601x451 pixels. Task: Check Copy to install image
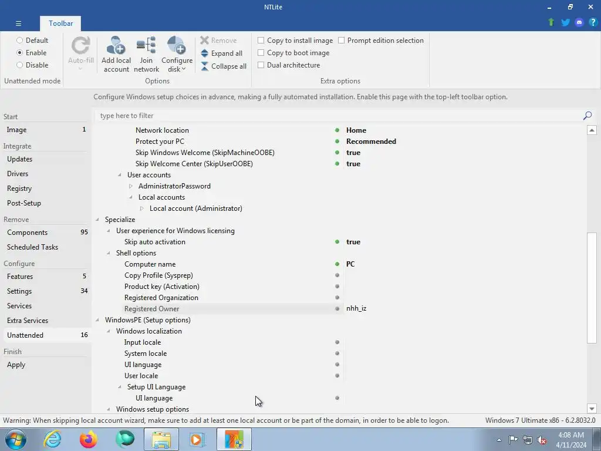[261, 41]
